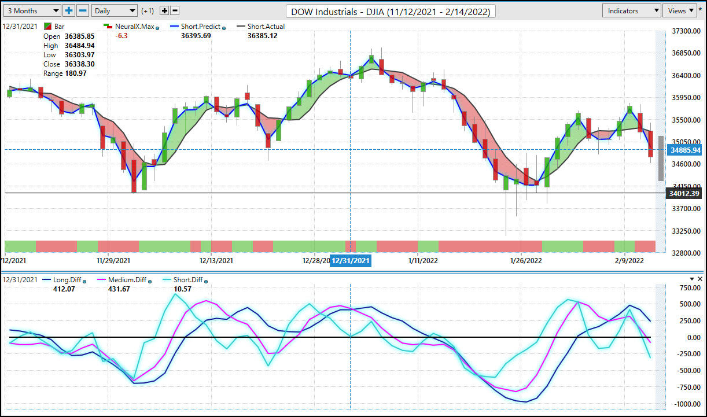This screenshot has width=707, height=417.
Task: Click the Short.Diff value 10.57
Action: (182, 289)
